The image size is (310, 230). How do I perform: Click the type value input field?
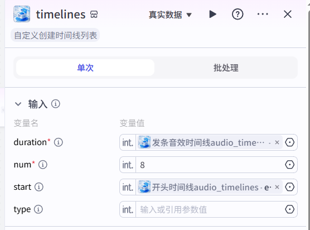(209, 209)
